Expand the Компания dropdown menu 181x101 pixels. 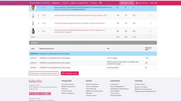[x=46, y=3]
